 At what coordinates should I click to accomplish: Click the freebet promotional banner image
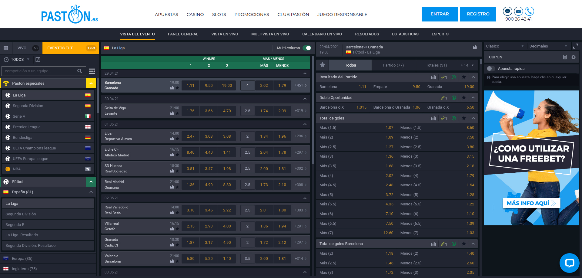coord(531,158)
